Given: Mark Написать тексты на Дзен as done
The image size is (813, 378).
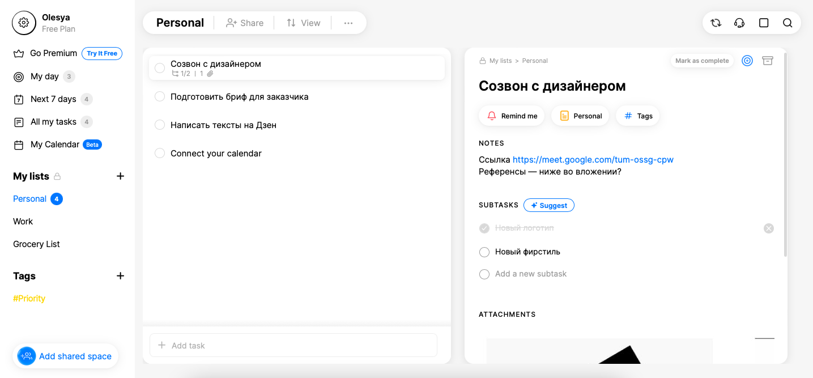Looking at the screenshot, I should pyautogui.click(x=160, y=125).
